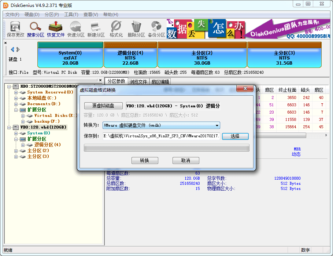The height and width of the screenshot is (256, 333).
Task: Expand the 本地磁盘(C:) tree node
Action: tap(16, 98)
